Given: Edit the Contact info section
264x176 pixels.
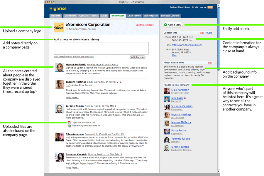Looking at the screenshot, I should click(x=202, y=33).
